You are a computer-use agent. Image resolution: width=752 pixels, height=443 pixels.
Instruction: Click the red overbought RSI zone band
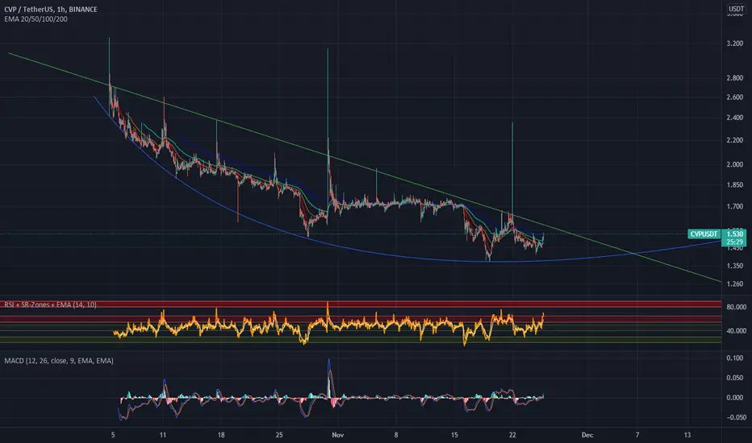click(x=360, y=304)
